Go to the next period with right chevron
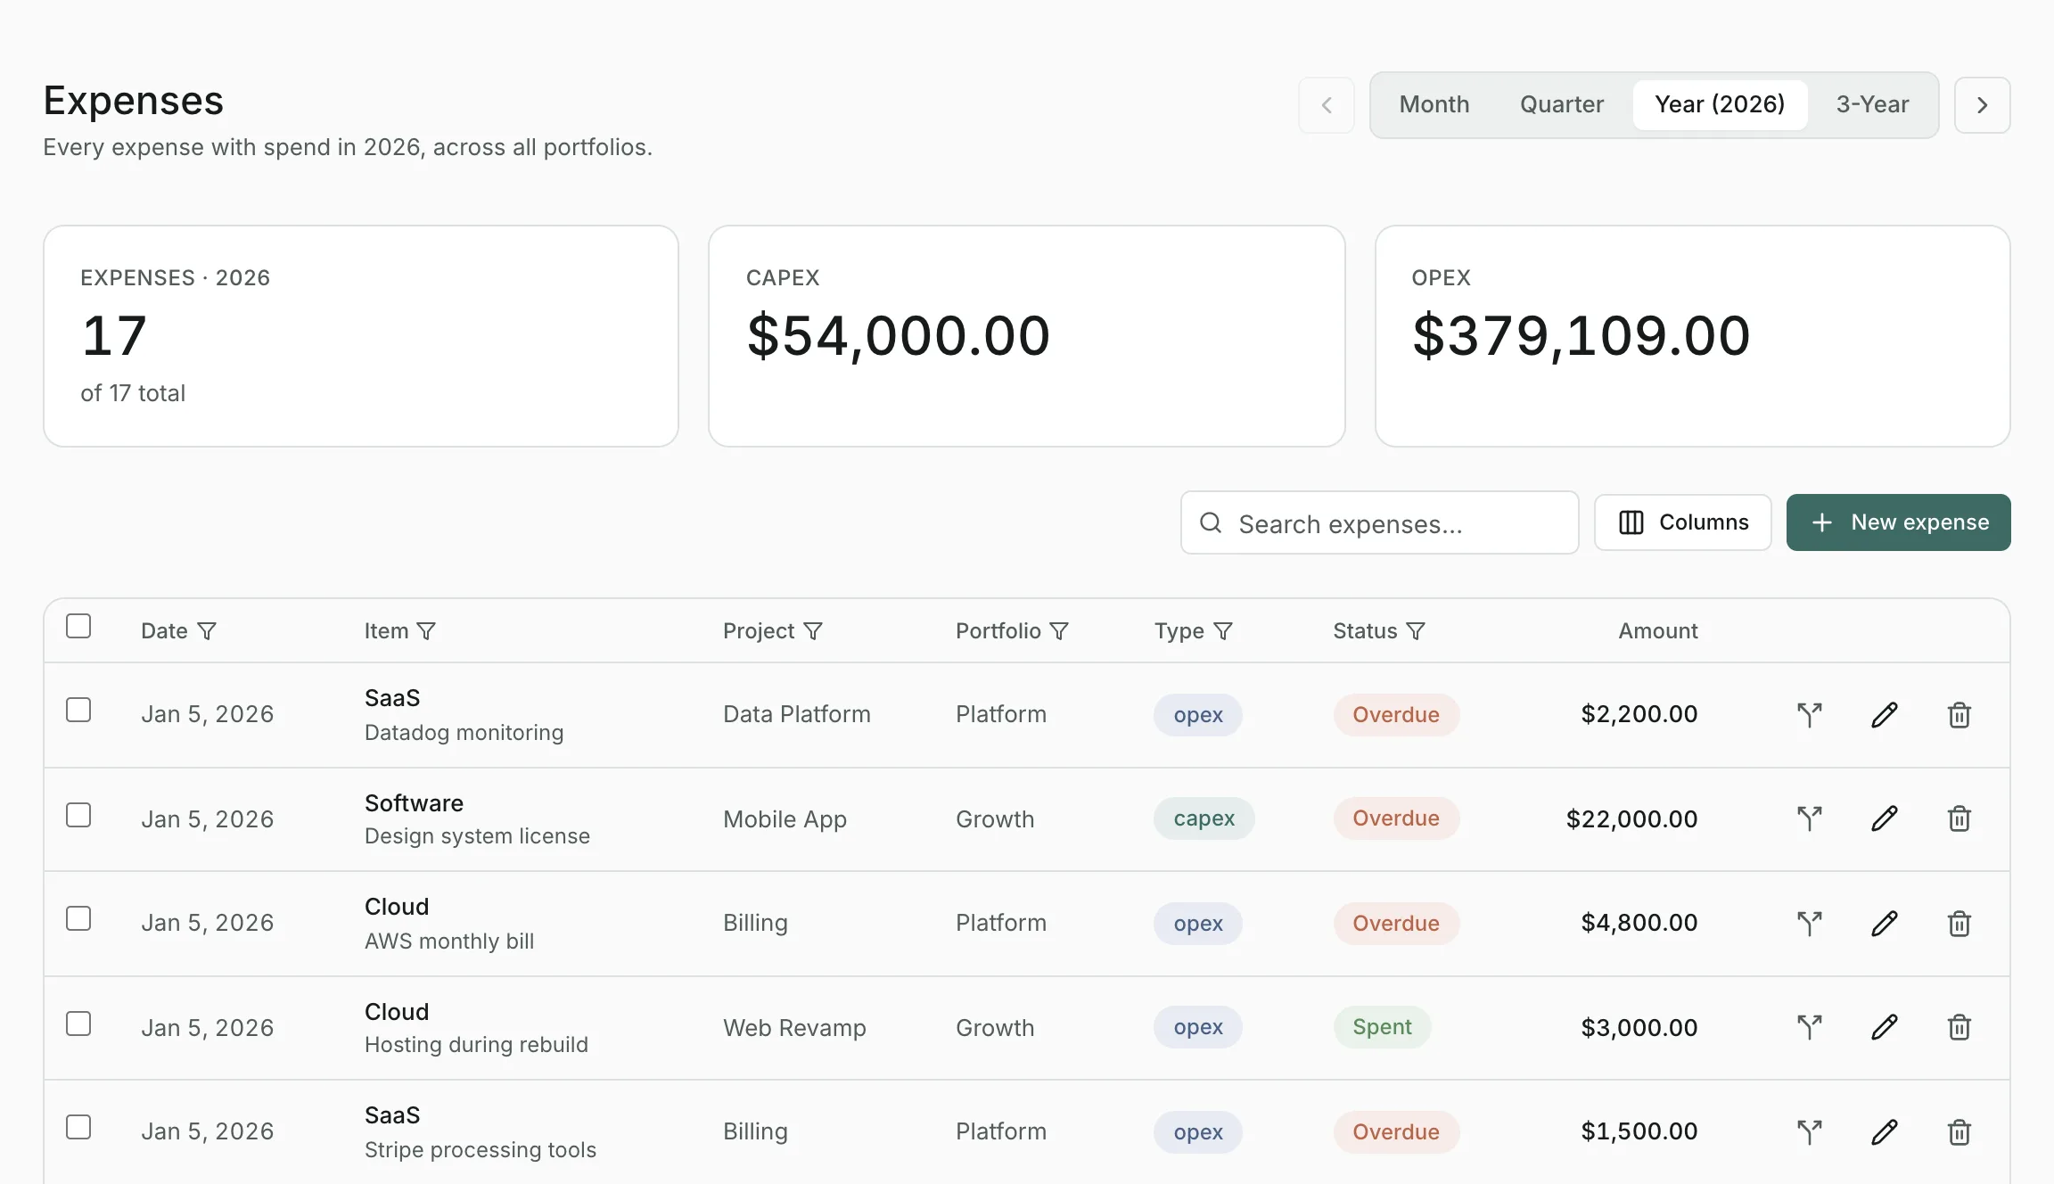2054x1184 pixels. [x=1982, y=105]
